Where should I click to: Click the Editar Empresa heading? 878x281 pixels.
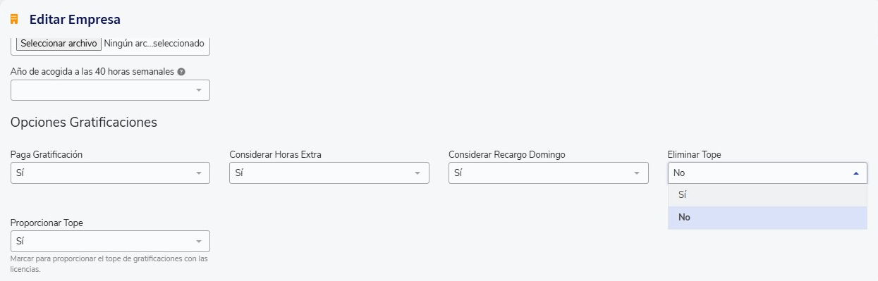75,20
